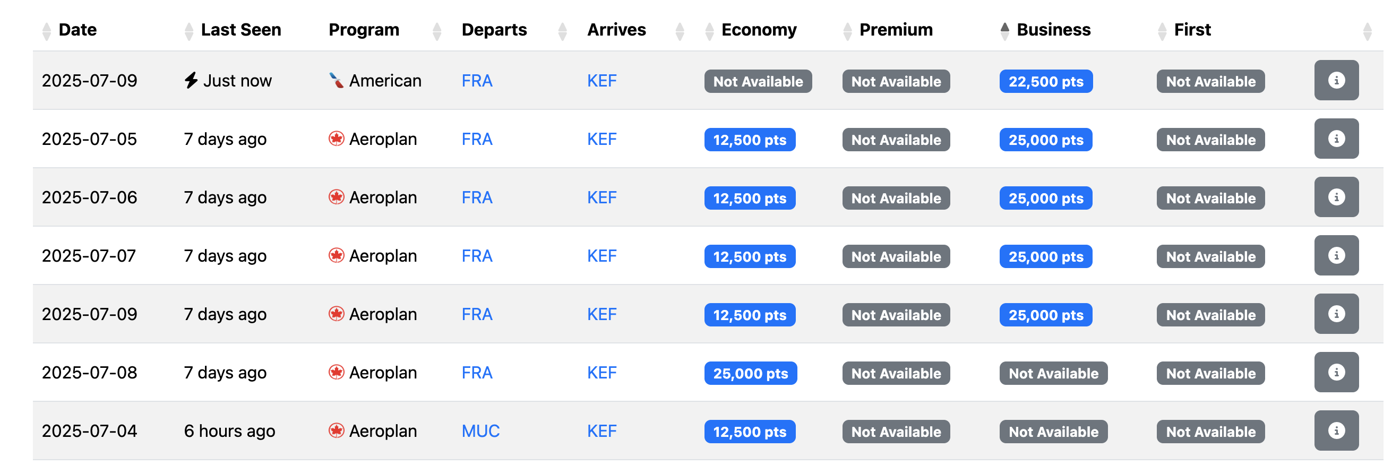The width and height of the screenshot is (1392, 465).
Task: Select 25,000 pts Economy on 2025-07-08
Action: 750,373
